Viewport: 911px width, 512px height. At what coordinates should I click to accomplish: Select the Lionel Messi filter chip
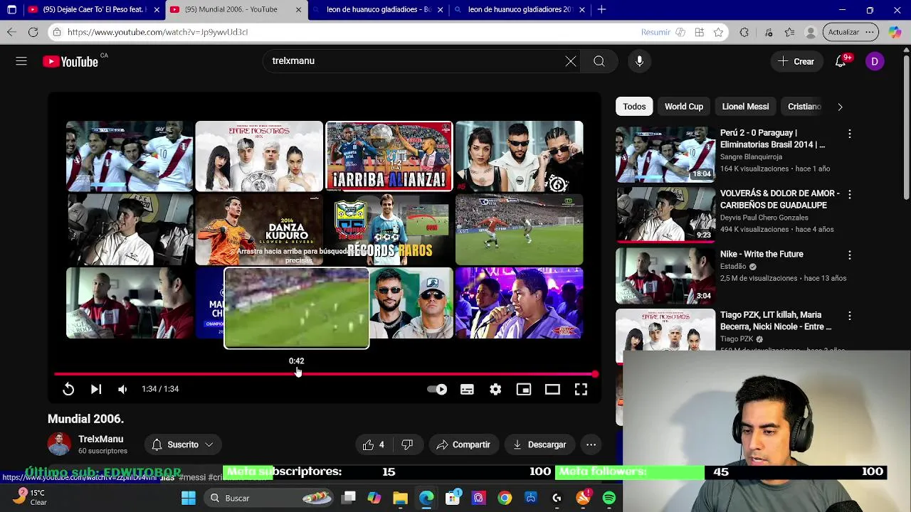[745, 107]
